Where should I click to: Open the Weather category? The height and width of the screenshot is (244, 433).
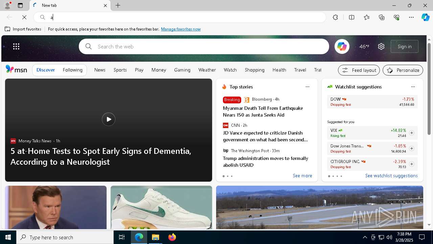(x=207, y=70)
